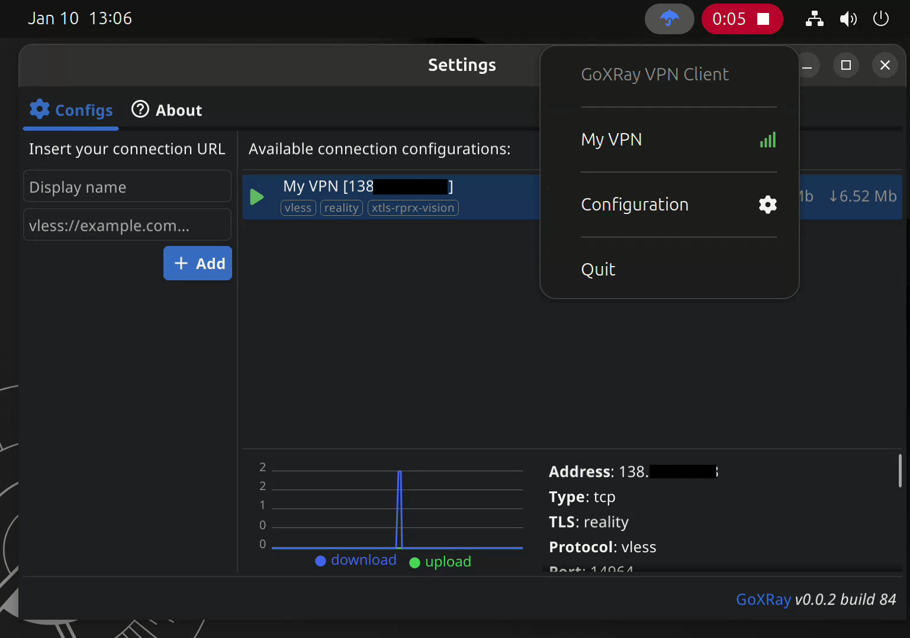
Task: Switch to the About tab
Action: point(167,110)
